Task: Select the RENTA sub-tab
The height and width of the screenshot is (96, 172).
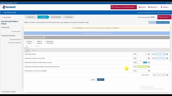Action: pos(37,46)
